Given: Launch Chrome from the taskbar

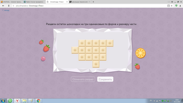Looking at the screenshot, I should [38, 101].
